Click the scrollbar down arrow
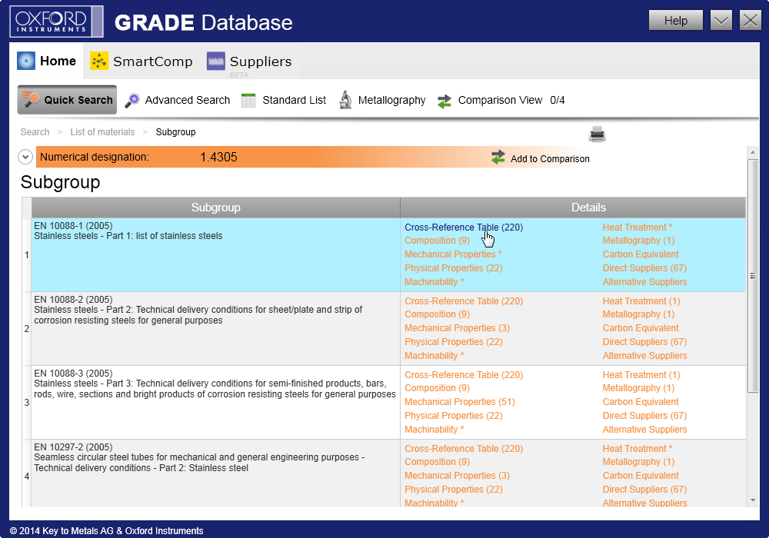 tap(753, 500)
